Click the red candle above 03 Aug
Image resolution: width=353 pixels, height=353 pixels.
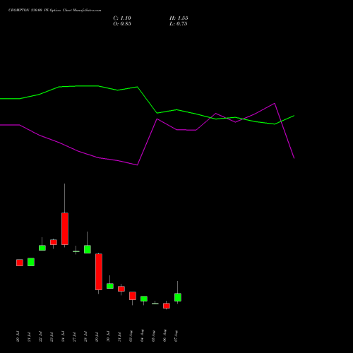pos(133,296)
